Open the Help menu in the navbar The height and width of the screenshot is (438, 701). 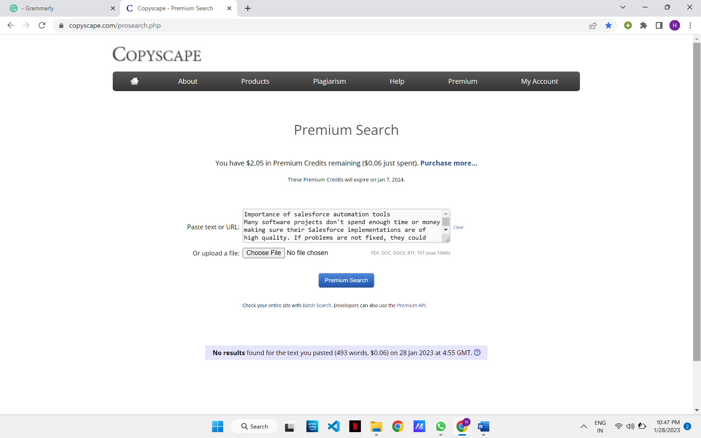coord(397,81)
